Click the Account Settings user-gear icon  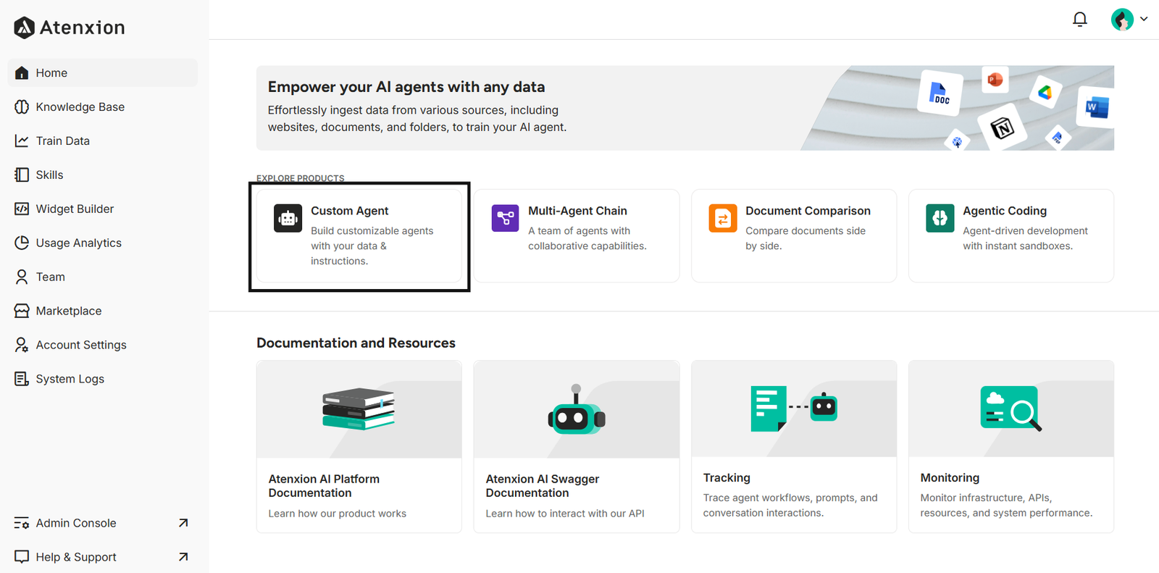coord(22,345)
